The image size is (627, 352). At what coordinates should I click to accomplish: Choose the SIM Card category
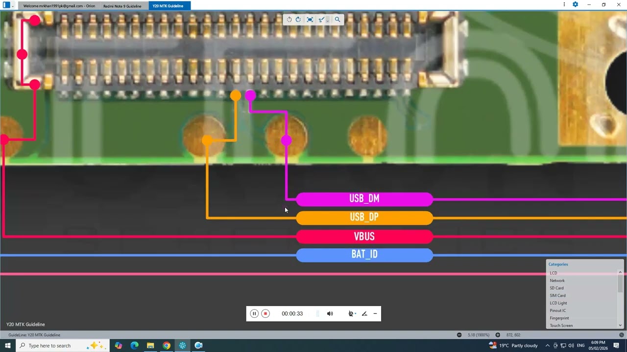(557, 296)
